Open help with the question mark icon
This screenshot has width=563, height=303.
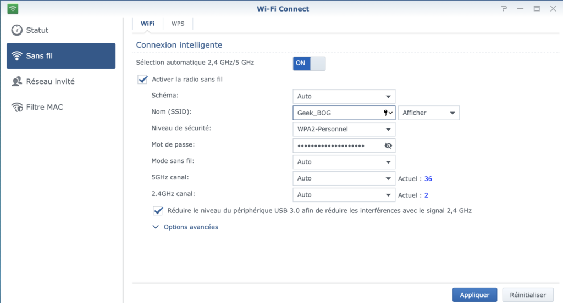504,9
